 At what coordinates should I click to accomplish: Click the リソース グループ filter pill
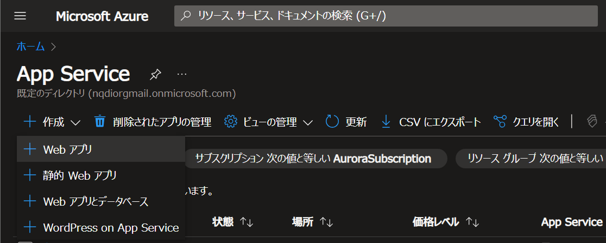click(x=530, y=159)
